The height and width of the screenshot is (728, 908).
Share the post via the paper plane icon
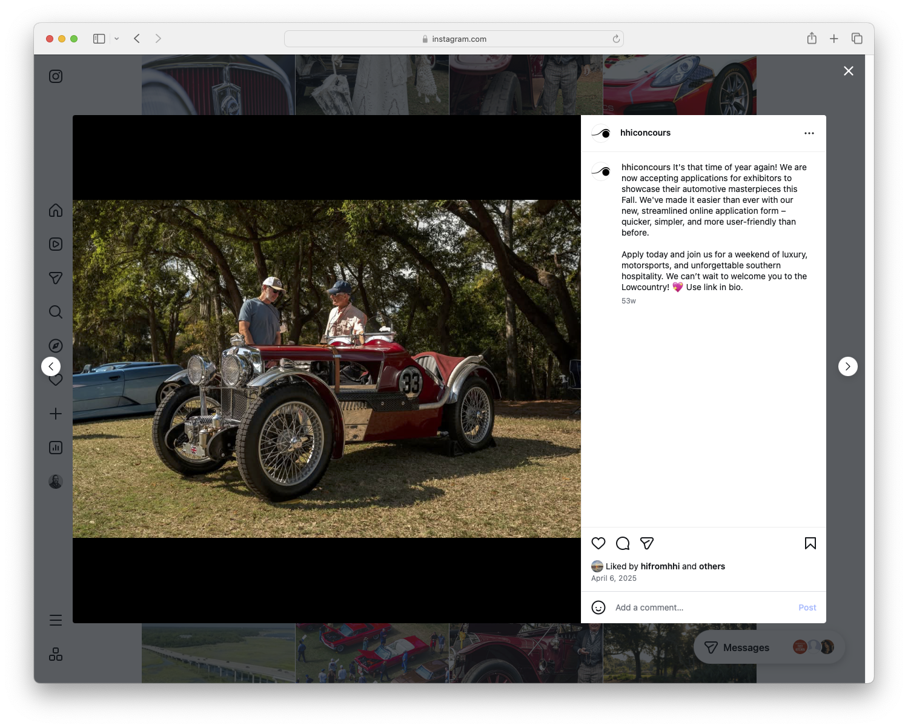(647, 543)
